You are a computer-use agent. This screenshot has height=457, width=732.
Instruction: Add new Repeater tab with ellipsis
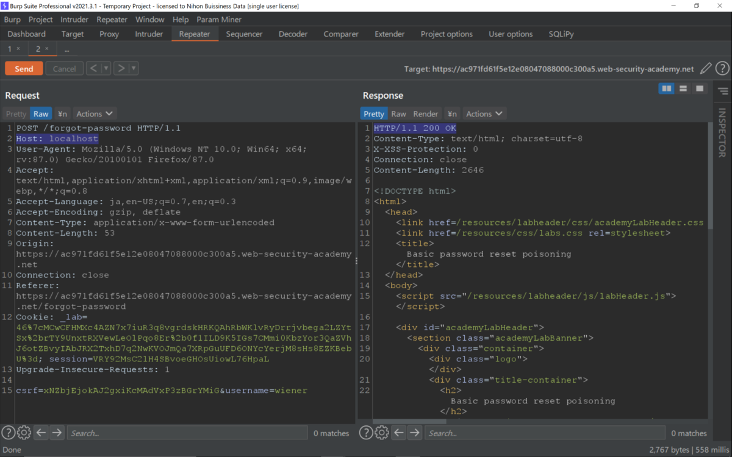click(66, 49)
